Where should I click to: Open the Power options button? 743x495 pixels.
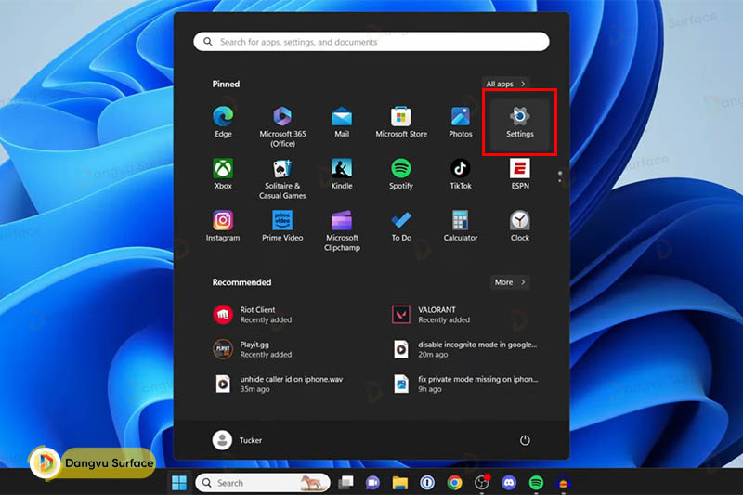point(525,440)
